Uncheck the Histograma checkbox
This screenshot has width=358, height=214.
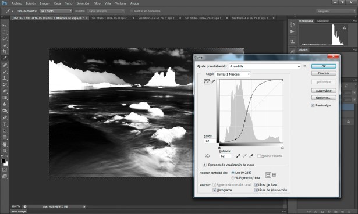tap(214, 190)
